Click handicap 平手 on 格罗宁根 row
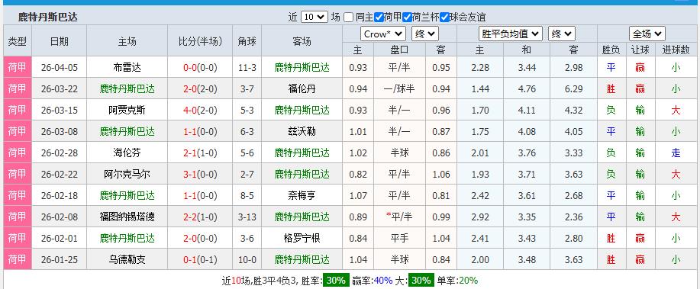This screenshot has width=700, height=289. coord(399,238)
